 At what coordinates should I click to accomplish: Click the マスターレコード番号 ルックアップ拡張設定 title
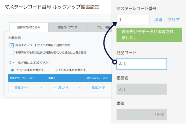52,7
